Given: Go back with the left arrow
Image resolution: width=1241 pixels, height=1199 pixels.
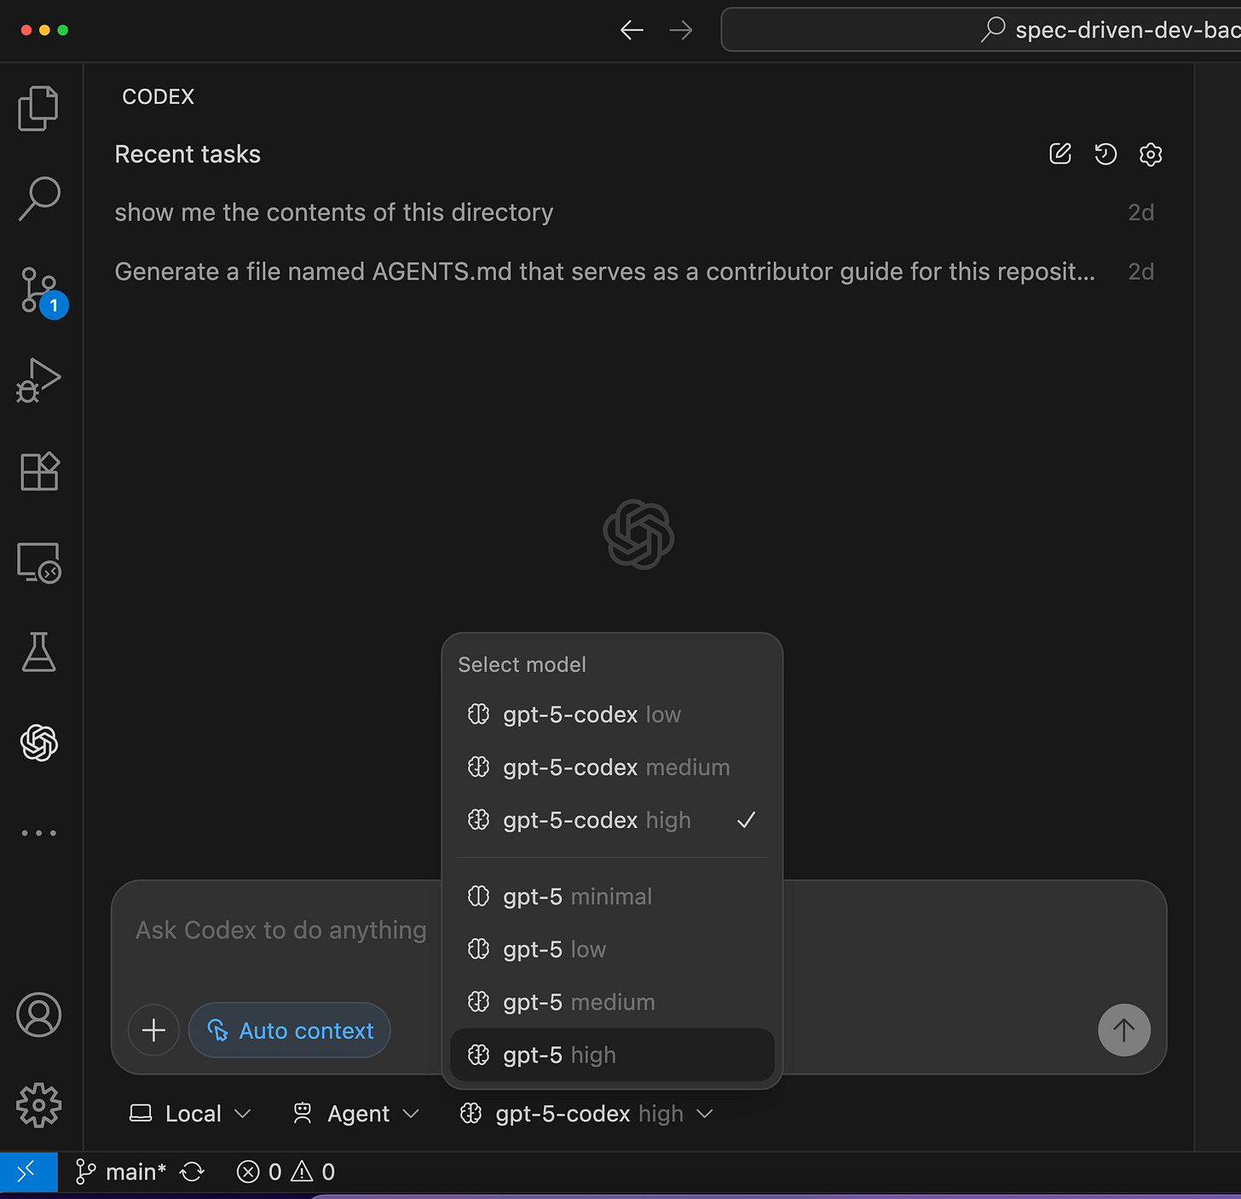Looking at the screenshot, I should (x=632, y=31).
